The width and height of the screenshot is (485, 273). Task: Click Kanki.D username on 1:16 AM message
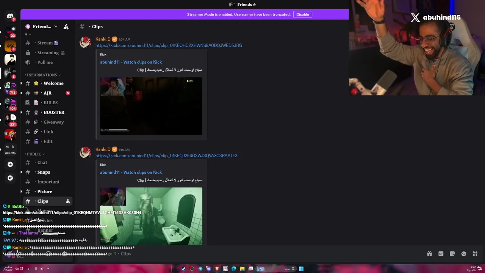[x=103, y=149]
